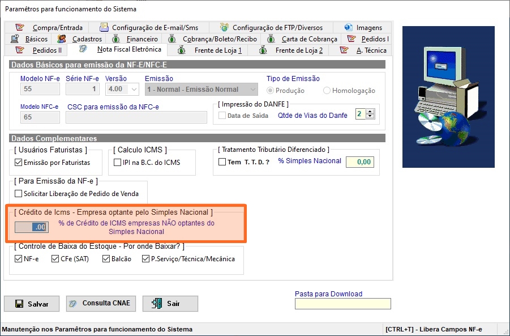Uncheck the CFe (SAT) stock option
Image resolution: width=510 pixels, height=336 pixels.
click(55, 259)
